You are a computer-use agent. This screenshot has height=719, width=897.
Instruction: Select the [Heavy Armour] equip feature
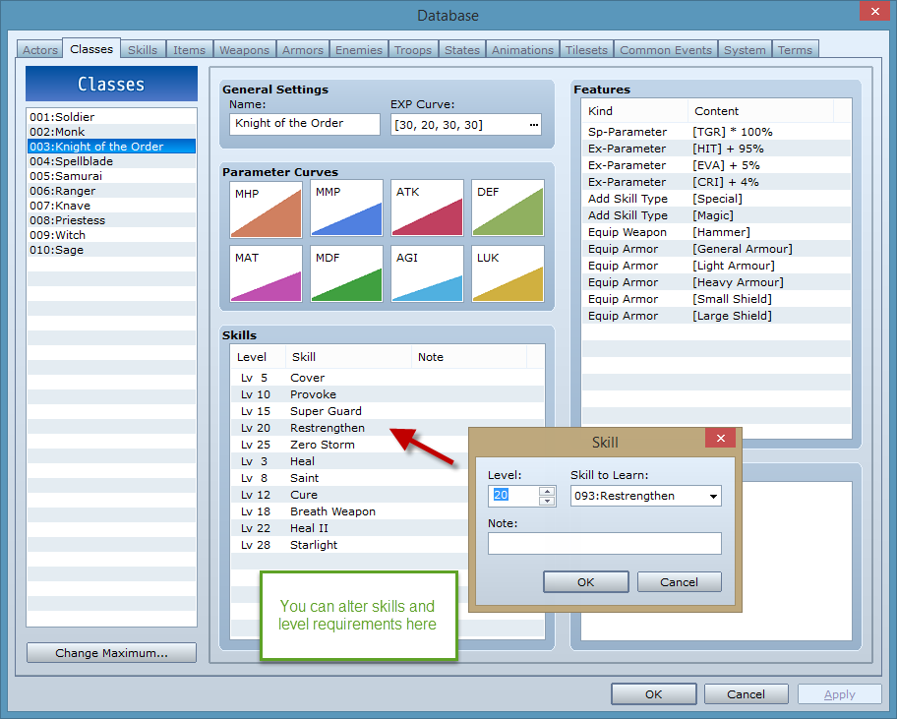click(x=716, y=282)
